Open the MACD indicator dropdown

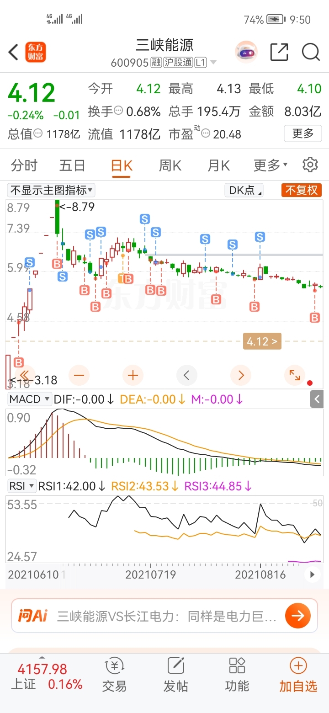30,399
